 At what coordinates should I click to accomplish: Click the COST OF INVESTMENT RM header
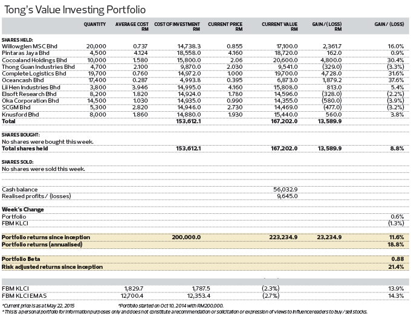coord(177,27)
